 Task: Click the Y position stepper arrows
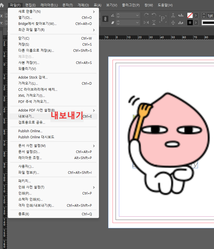pos(6,23)
